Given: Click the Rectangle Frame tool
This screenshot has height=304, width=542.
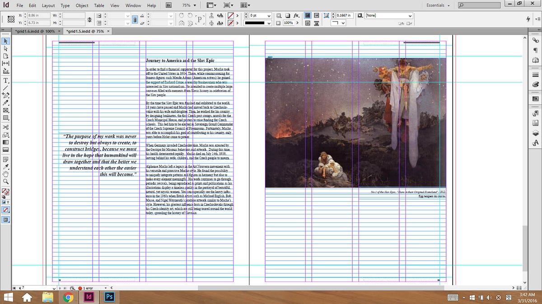Looking at the screenshot, I should point(6,110).
